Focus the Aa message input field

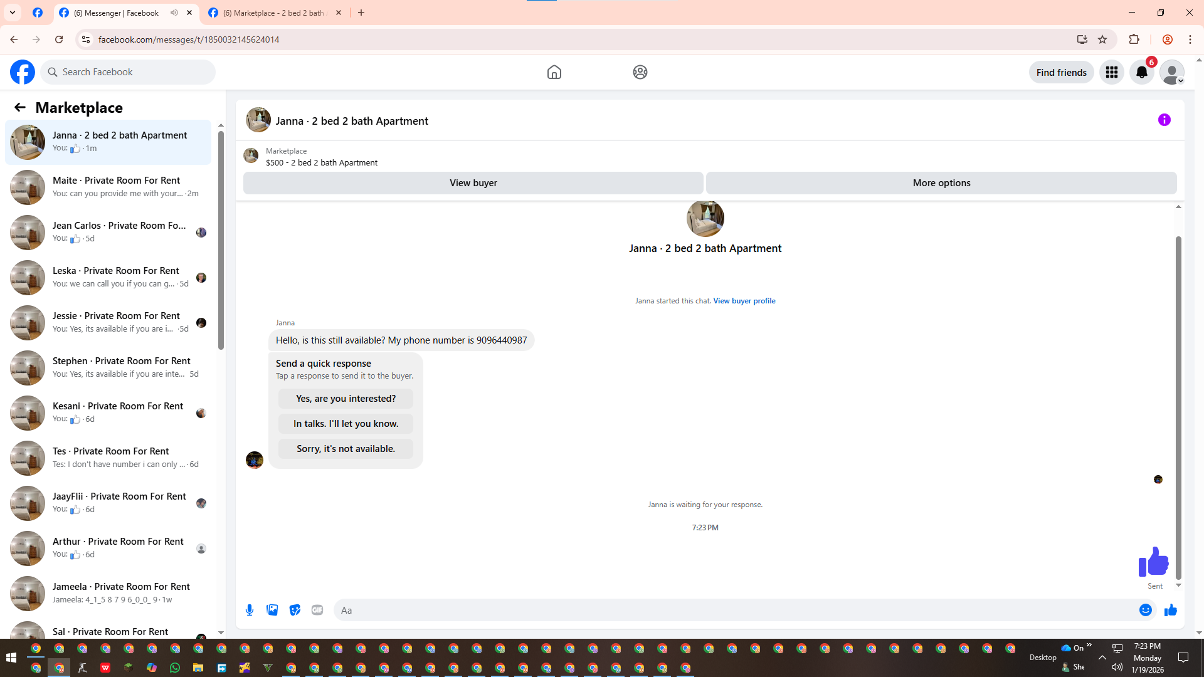pyautogui.click(x=734, y=610)
